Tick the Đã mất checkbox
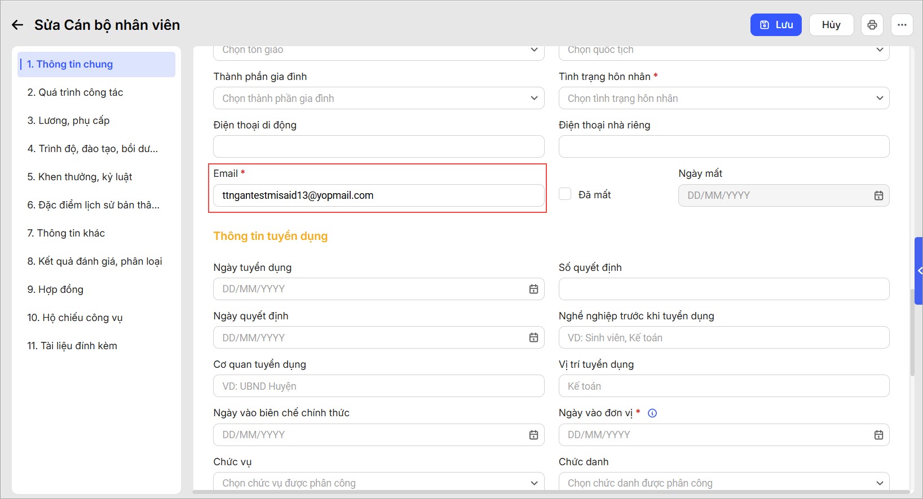 (565, 194)
